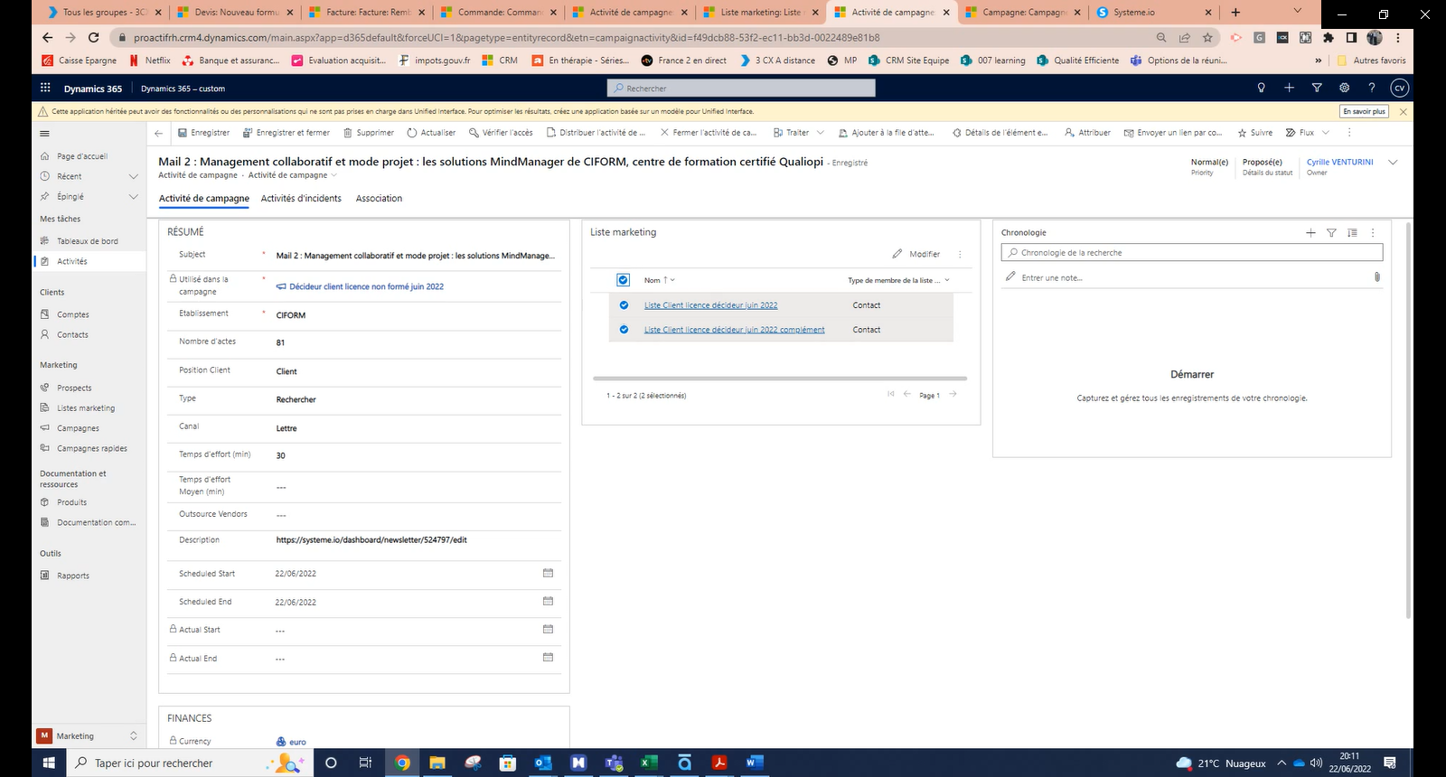Image resolution: width=1446 pixels, height=777 pixels.
Task: Open the Marketing area switcher at sidebar bottom
Action: [x=89, y=736]
